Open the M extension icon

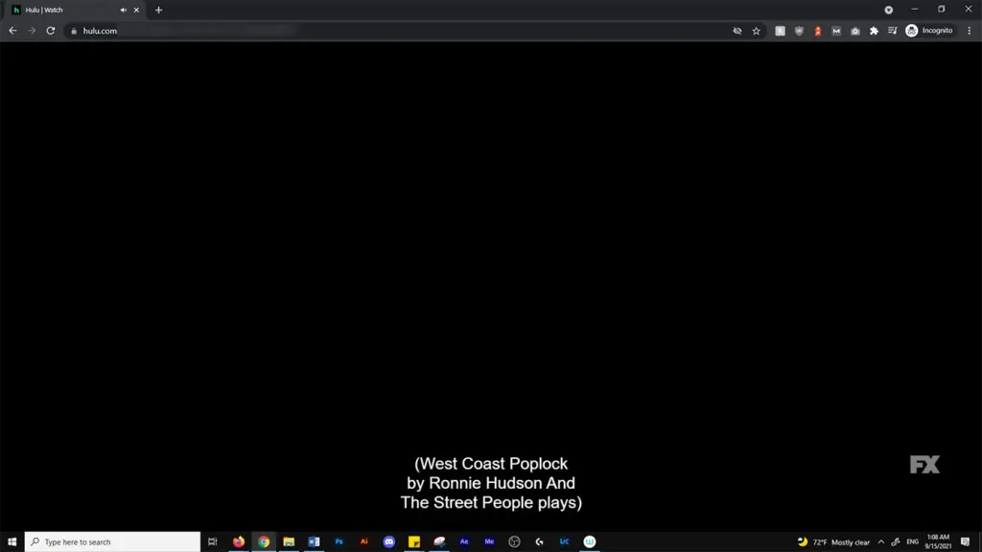[836, 31]
